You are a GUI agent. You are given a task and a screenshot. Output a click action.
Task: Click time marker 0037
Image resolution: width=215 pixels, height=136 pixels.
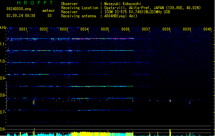pos(146,29)
